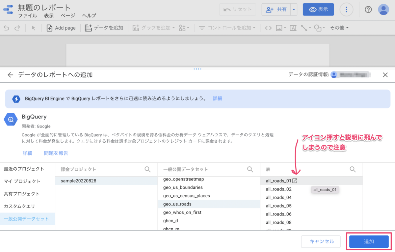Click the blue 追加 button
Screen dimensions: 395x252
tap(369, 241)
